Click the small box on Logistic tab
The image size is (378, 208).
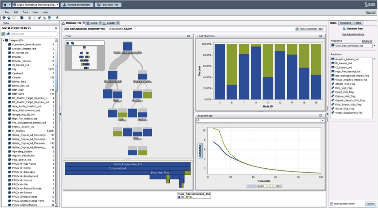click(117, 23)
